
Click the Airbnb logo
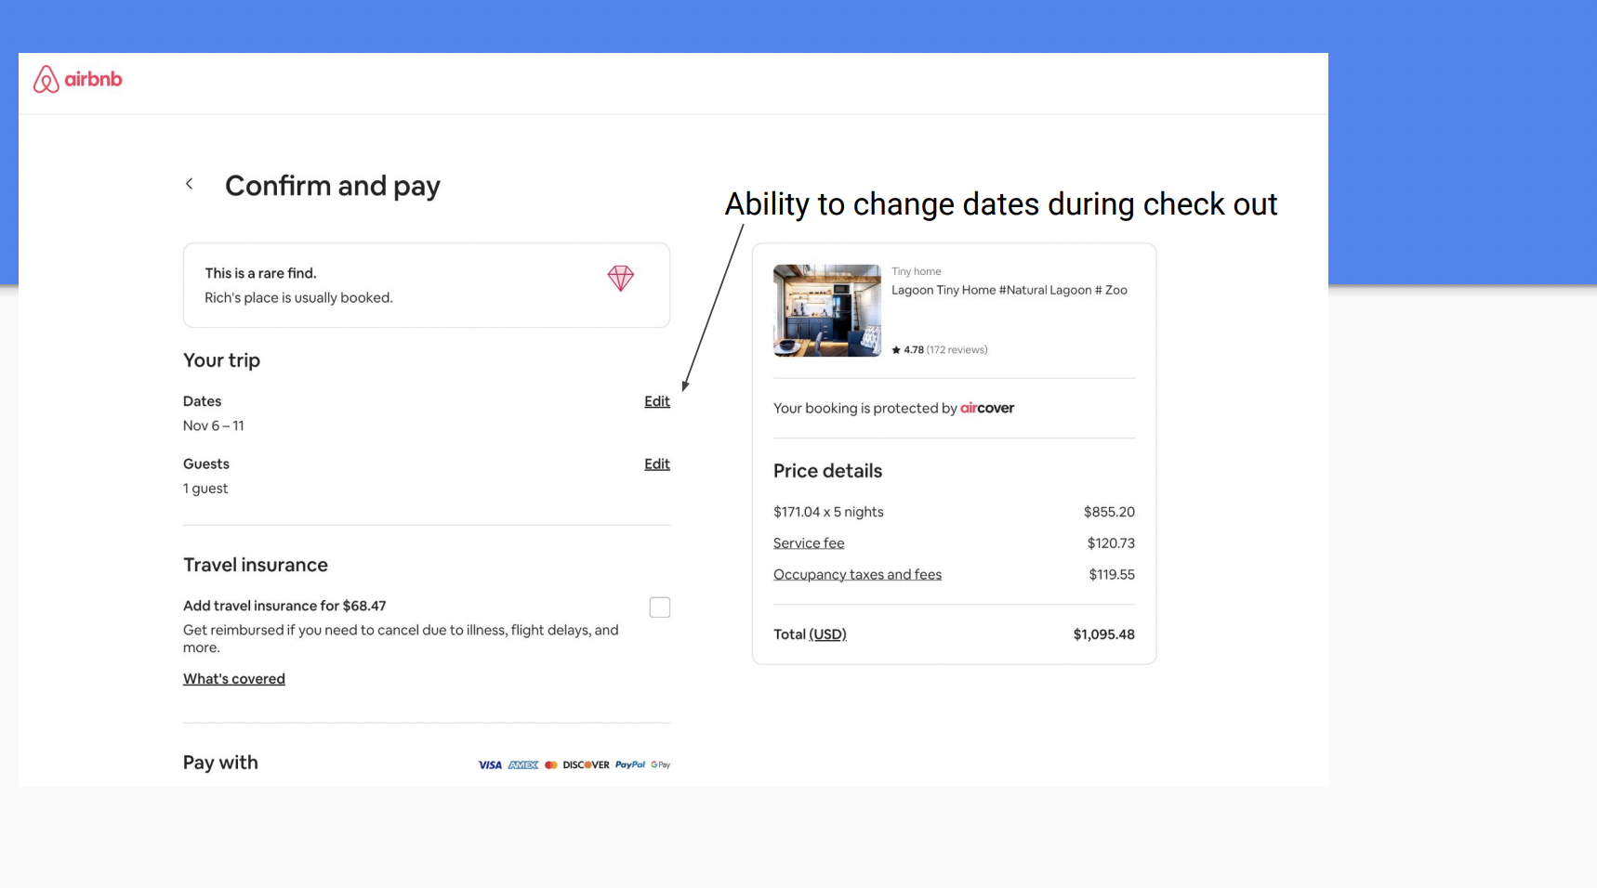point(77,80)
